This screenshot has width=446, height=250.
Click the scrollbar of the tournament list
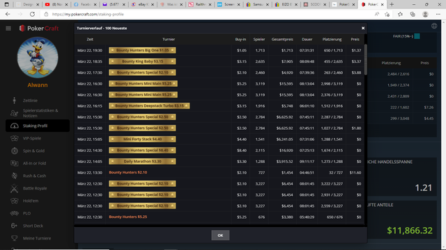click(365, 60)
